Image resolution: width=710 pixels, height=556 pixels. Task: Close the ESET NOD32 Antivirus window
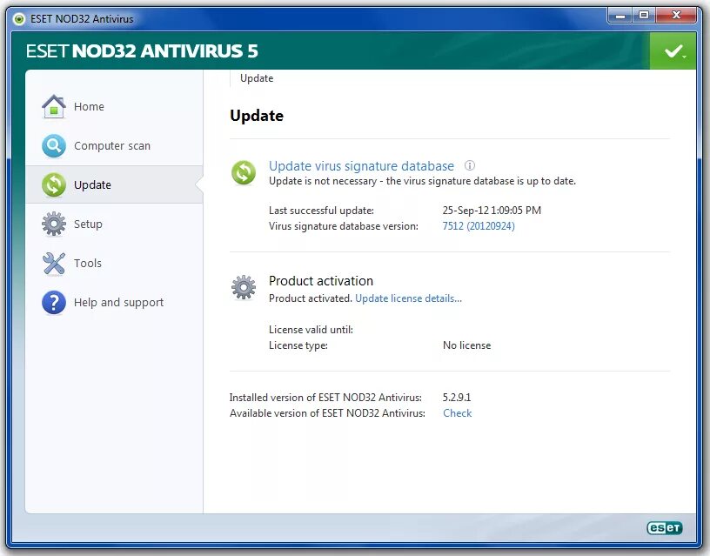[675, 16]
